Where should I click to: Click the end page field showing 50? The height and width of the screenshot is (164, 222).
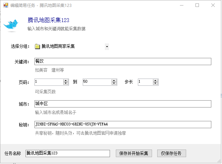click(97, 82)
